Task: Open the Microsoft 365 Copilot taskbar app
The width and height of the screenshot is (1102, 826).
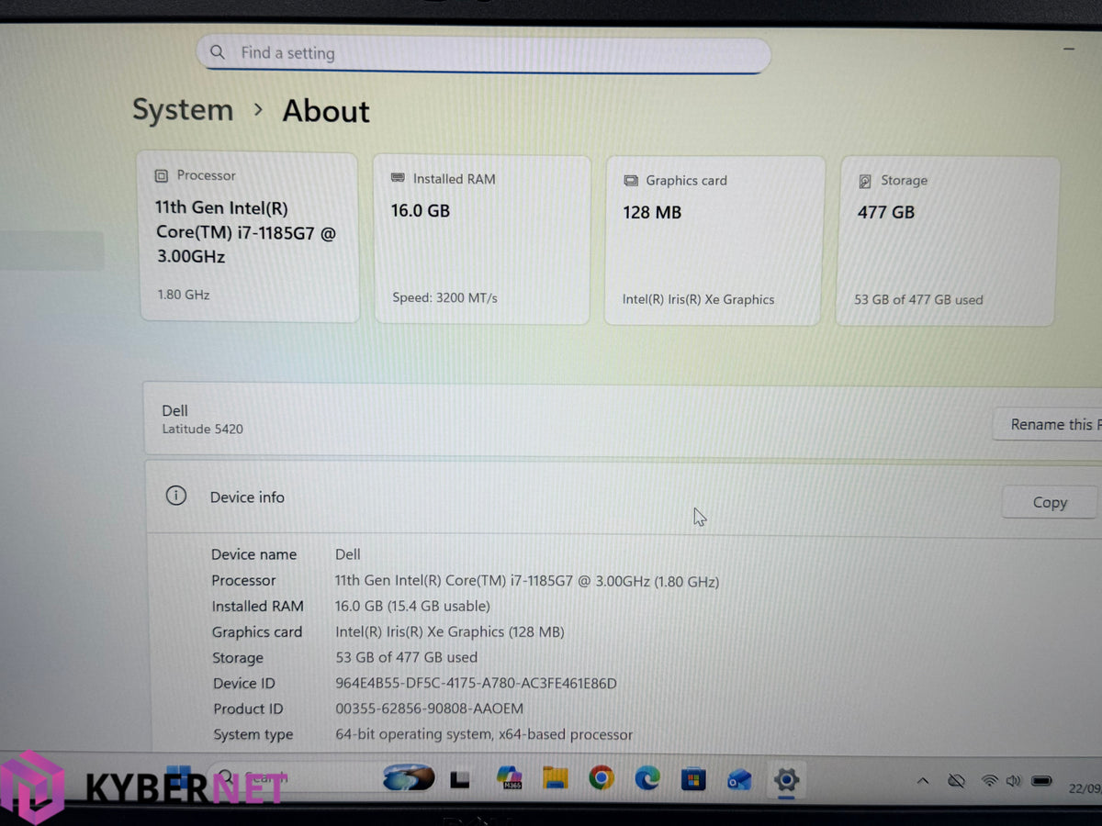Action: pyautogui.click(x=508, y=779)
